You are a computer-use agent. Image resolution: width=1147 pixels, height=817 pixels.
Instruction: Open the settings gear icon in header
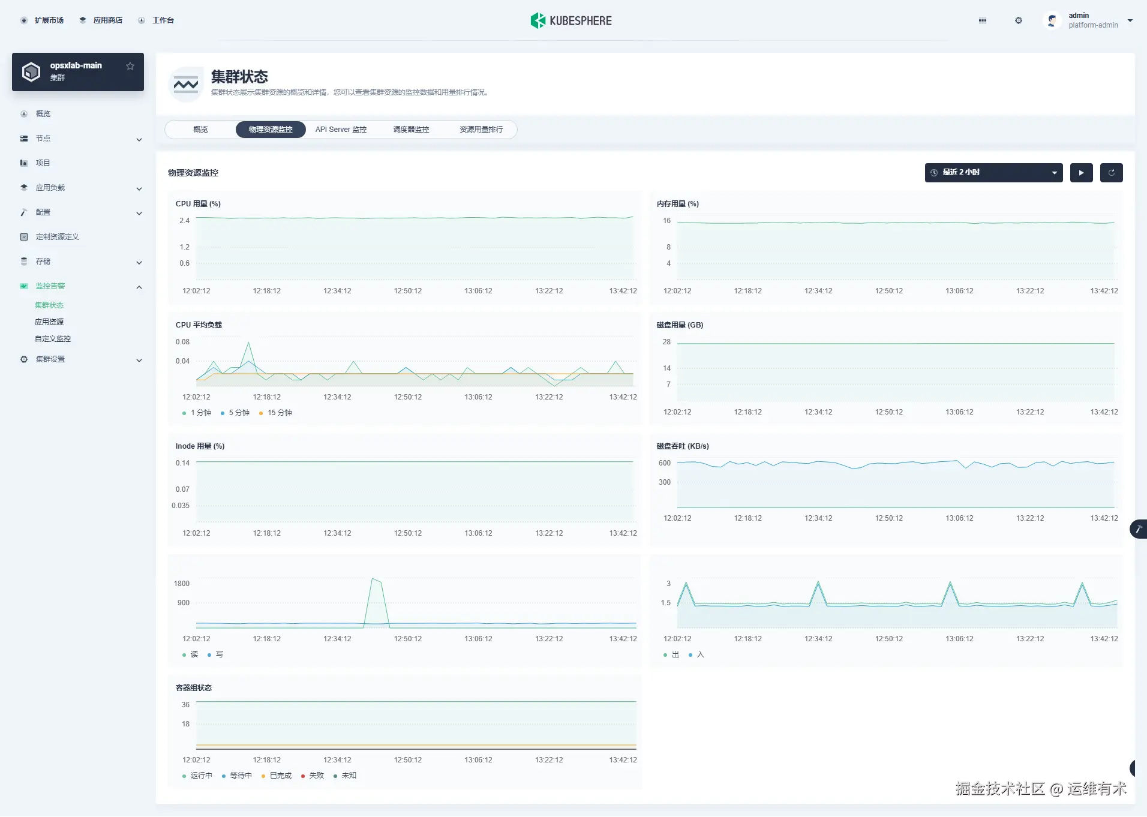click(1018, 20)
